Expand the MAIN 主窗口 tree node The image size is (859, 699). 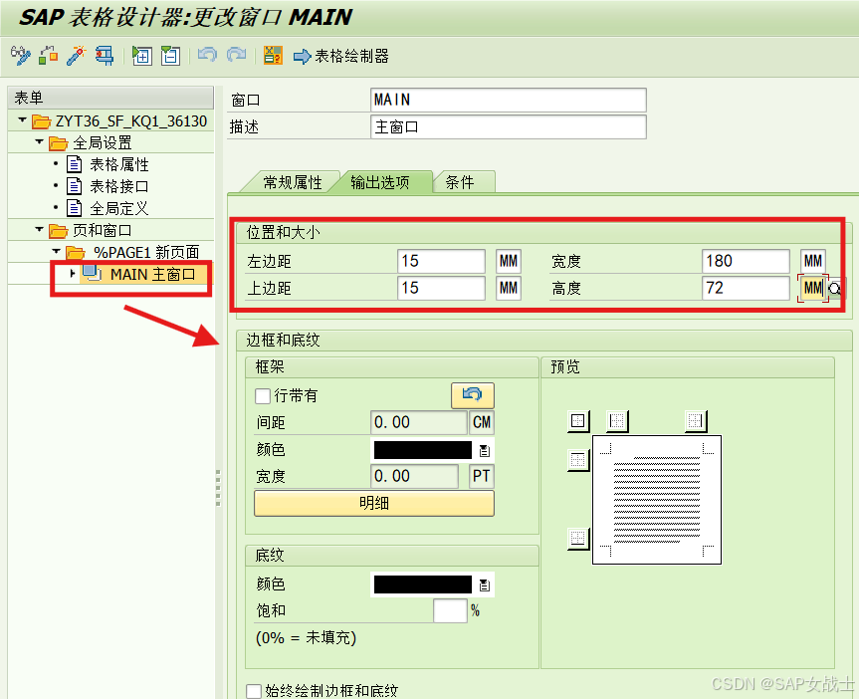pos(73,273)
